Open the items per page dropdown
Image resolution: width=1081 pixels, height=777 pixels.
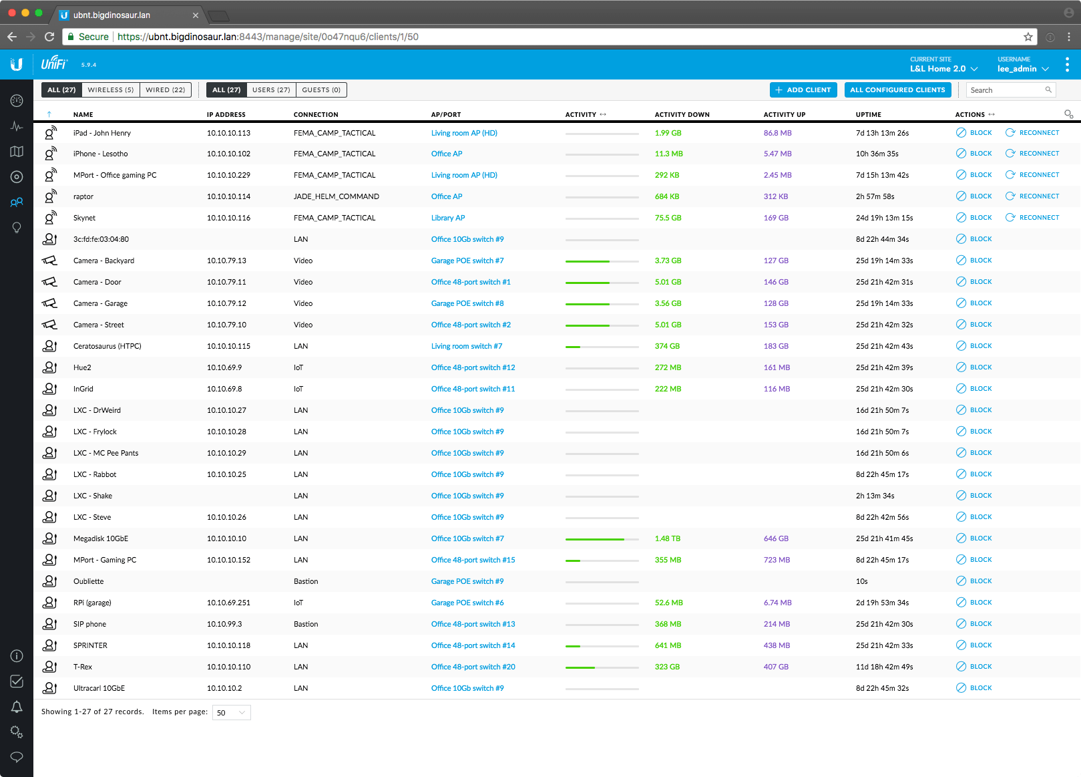[x=231, y=713]
